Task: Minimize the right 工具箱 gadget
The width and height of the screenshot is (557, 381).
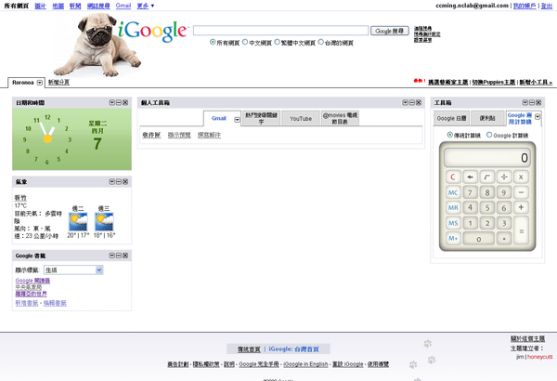Action: tap(532, 102)
